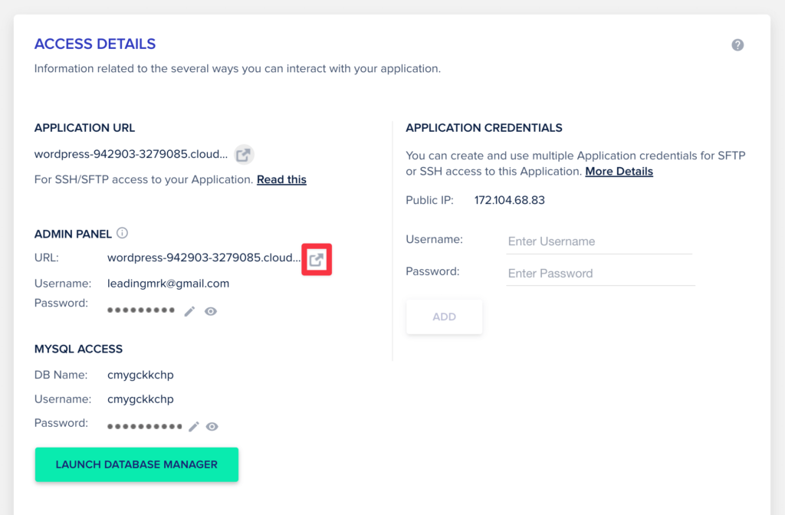Click the Application Credentials heading

click(484, 128)
